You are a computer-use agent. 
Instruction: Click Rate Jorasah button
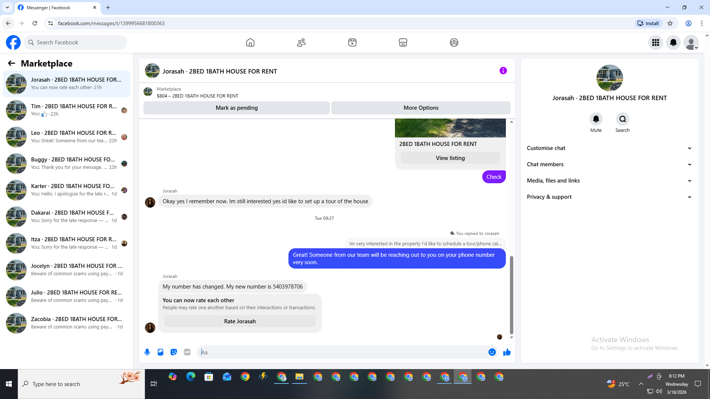(240, 321)
